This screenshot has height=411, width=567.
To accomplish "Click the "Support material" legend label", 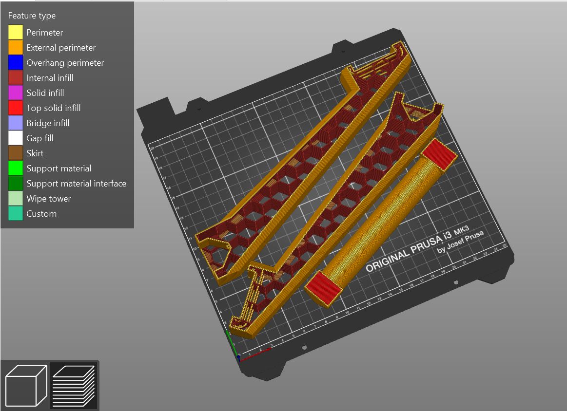I will (59, 168).
